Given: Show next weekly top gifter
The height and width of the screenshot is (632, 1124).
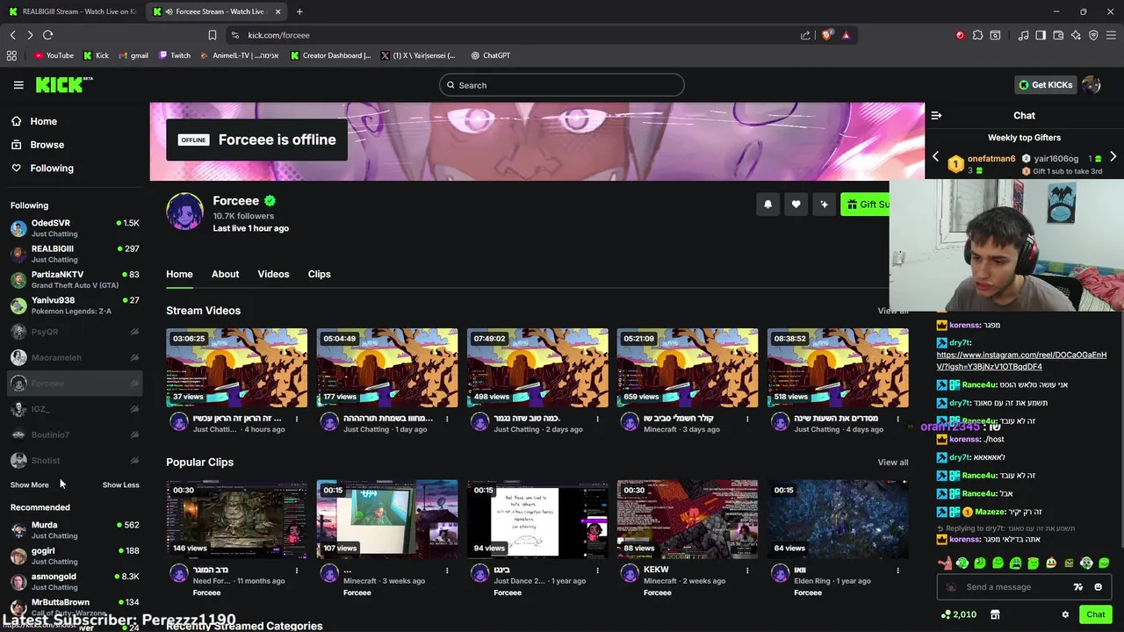Looking at the screenshot, I should point(1113,157).
